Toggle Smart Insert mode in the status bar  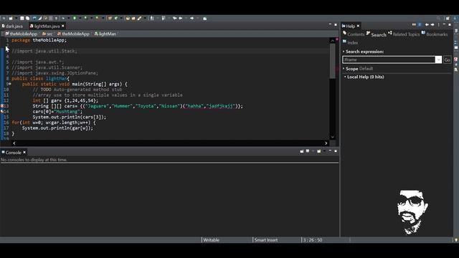266,240
